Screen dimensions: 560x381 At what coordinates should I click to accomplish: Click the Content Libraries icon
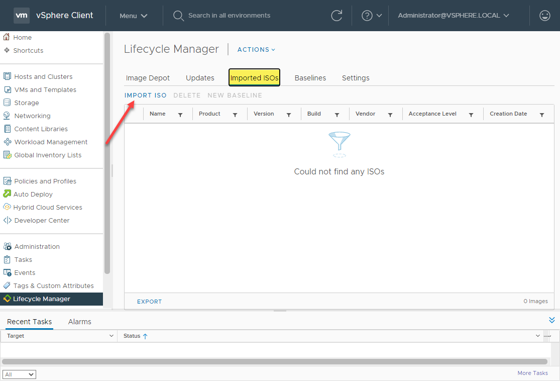tap(7, 129)
